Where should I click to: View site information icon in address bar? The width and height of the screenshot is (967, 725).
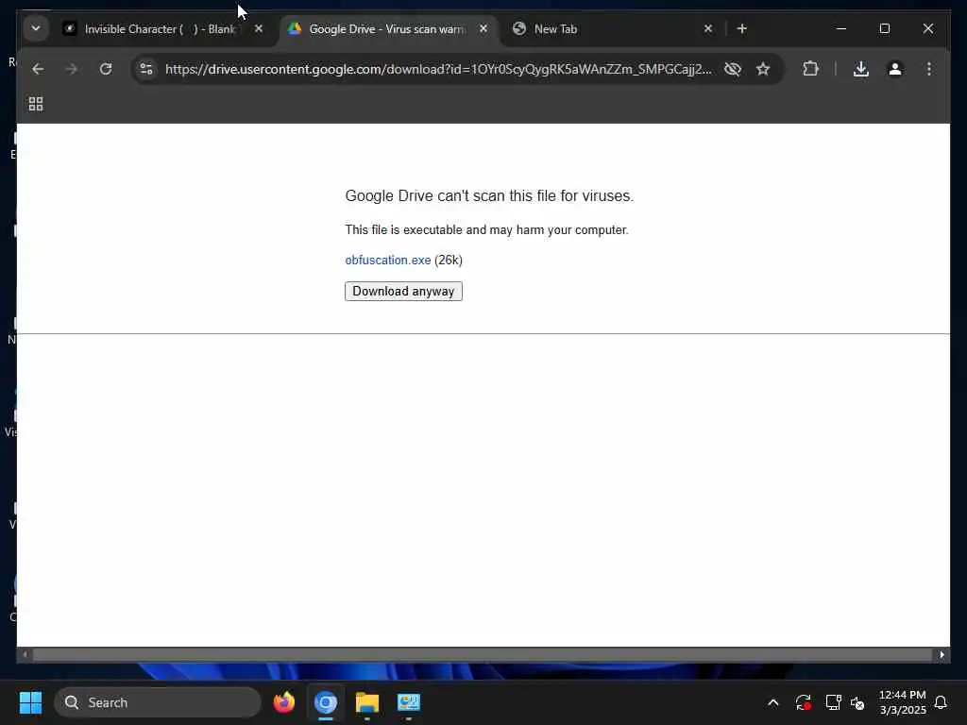point(146,69)
